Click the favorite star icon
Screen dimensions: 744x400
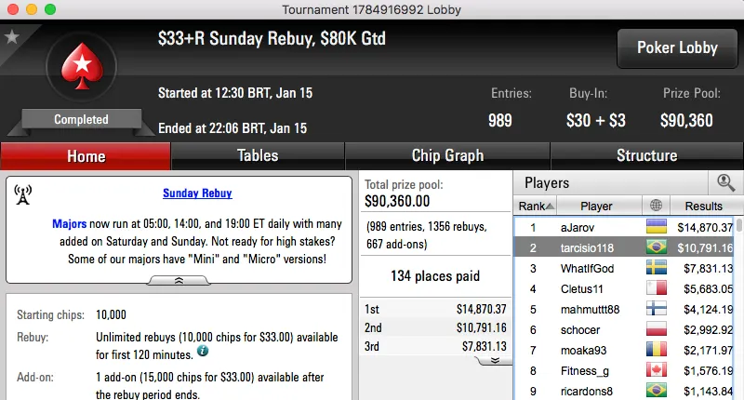12,37
